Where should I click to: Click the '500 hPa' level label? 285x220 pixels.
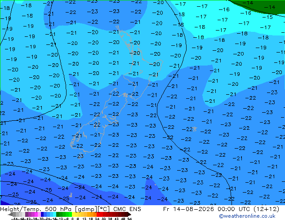[x=59, y=209]
